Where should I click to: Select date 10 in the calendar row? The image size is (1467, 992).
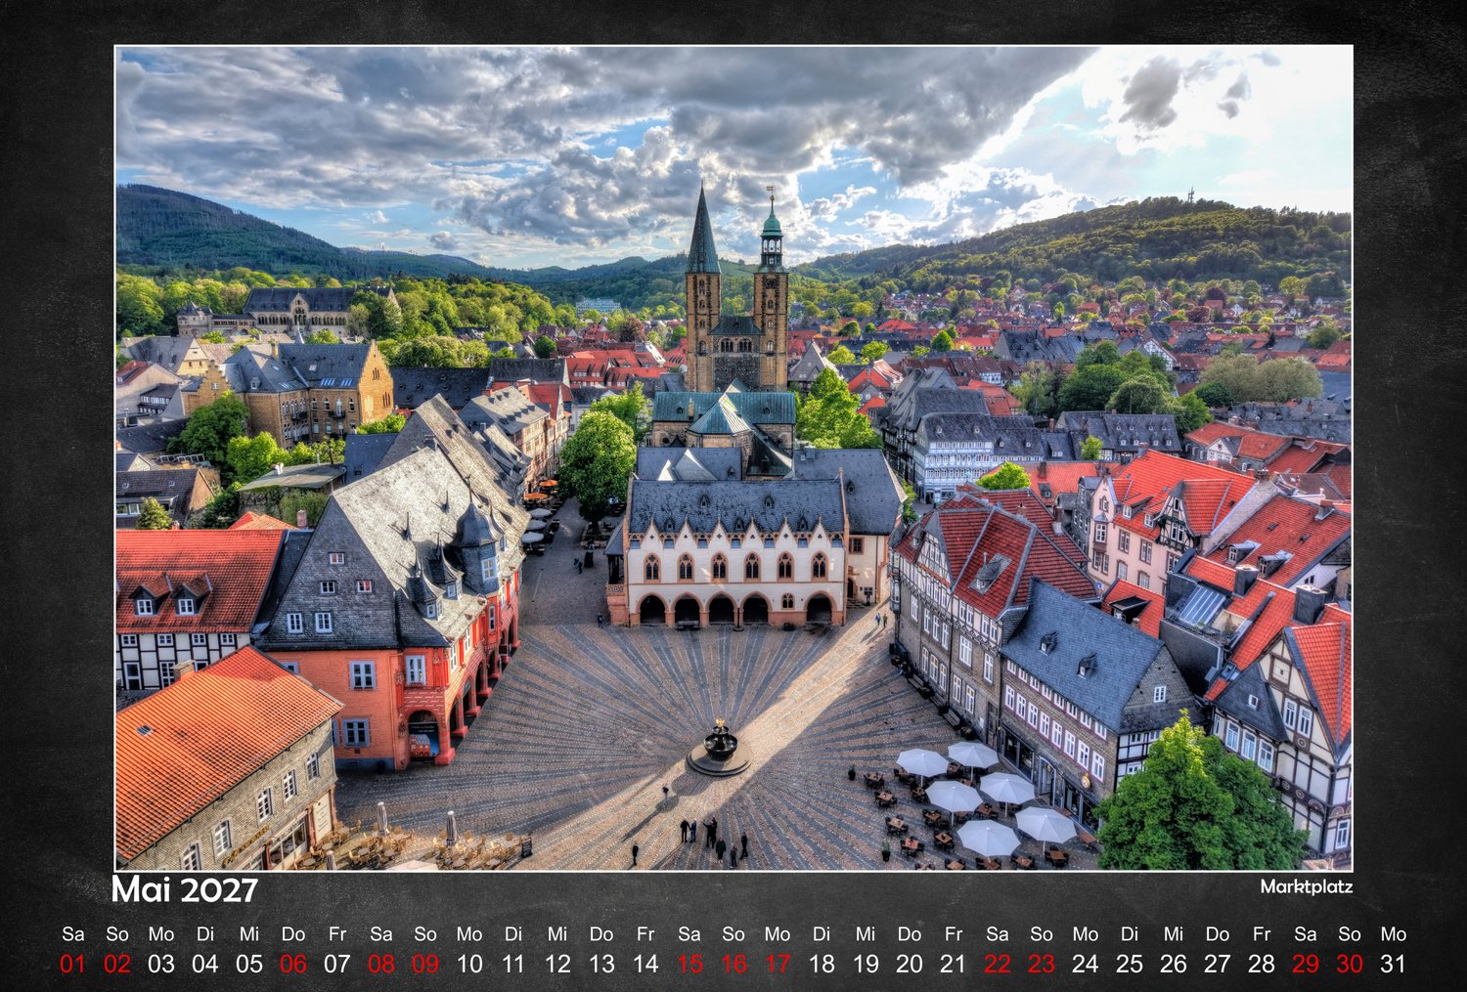point(469,964)
